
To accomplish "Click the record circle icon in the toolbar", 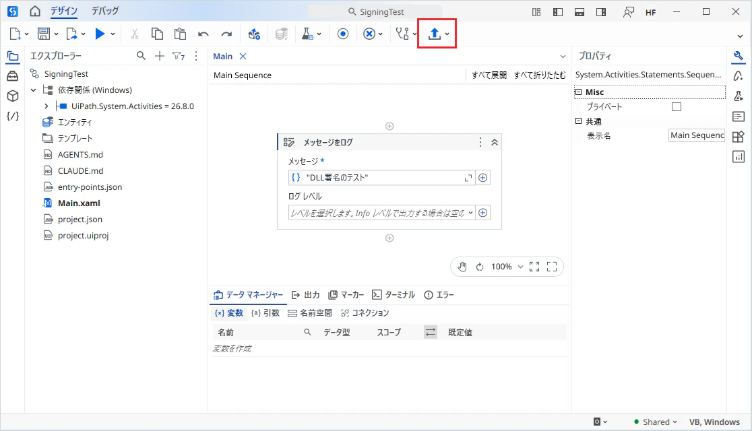I will pyautogui.click(x=343, y=34).
